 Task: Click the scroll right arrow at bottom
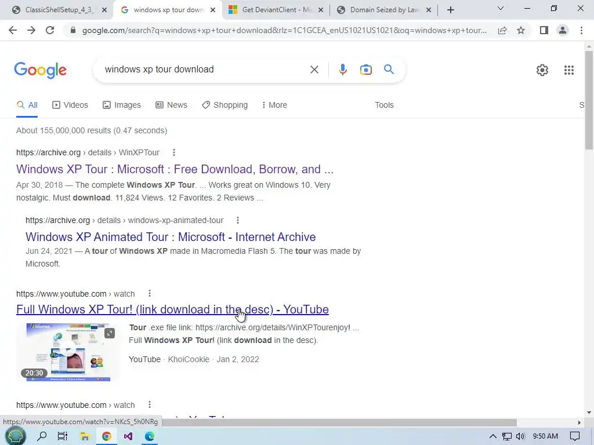pos(579,422)
